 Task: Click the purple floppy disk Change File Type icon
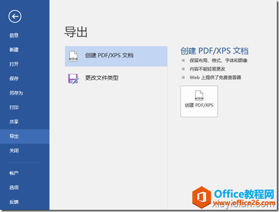coord(73,79)
